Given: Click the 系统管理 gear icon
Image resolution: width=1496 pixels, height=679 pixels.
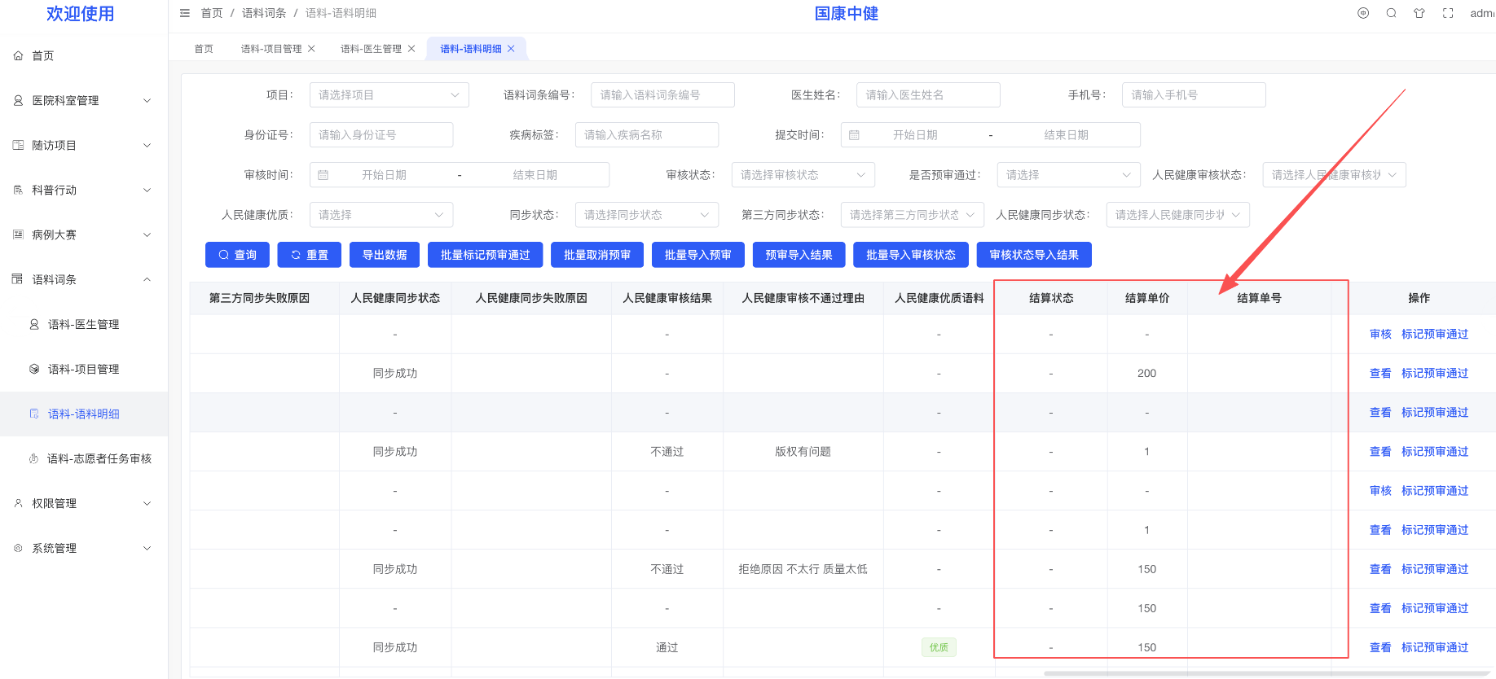Looking at the screenshot, I should (18, 548).
